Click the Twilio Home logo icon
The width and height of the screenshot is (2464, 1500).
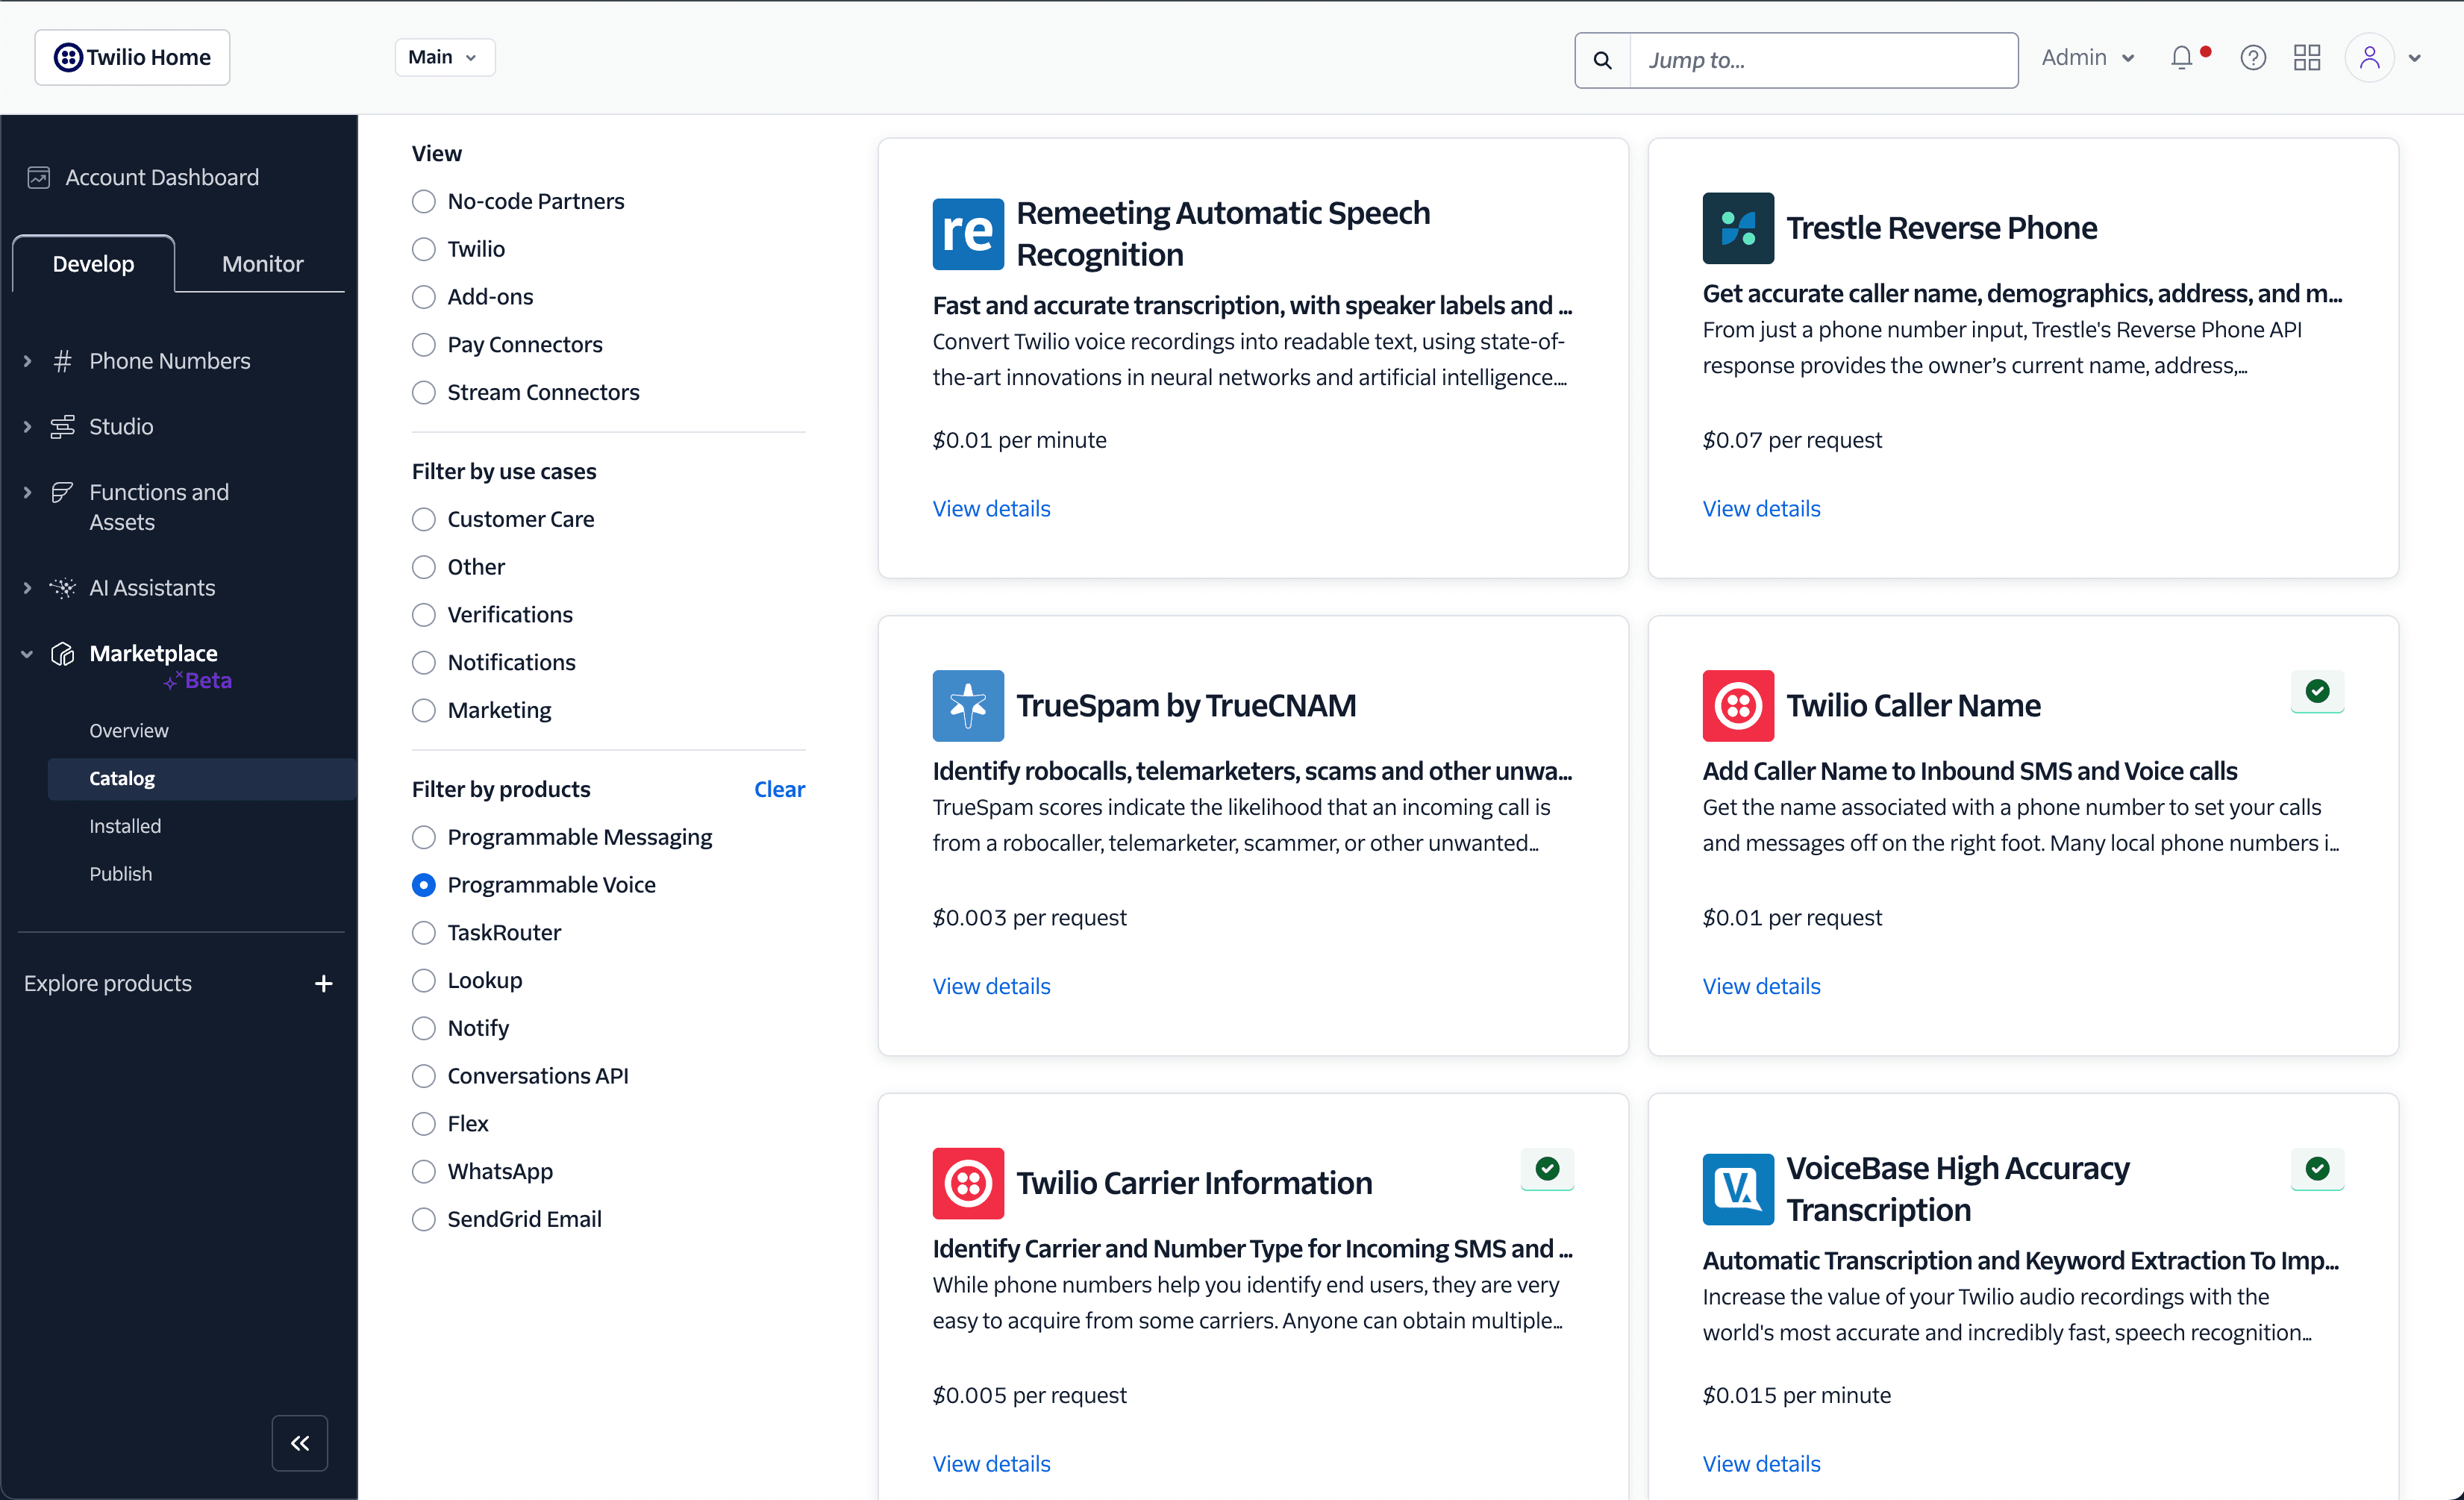coord(67,57)
